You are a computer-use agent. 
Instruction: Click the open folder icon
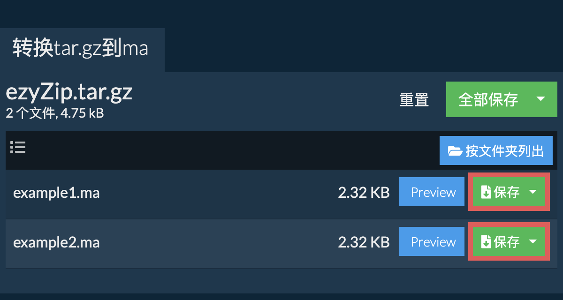pos(455,151)
